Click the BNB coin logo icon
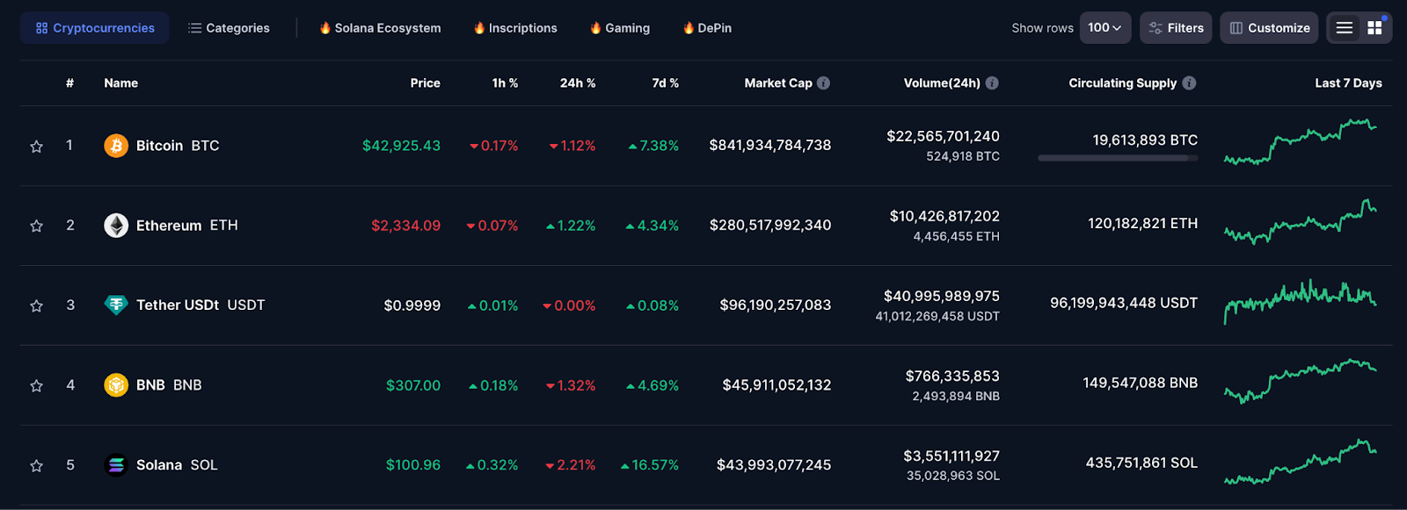1407x510 pixels. 116,385
